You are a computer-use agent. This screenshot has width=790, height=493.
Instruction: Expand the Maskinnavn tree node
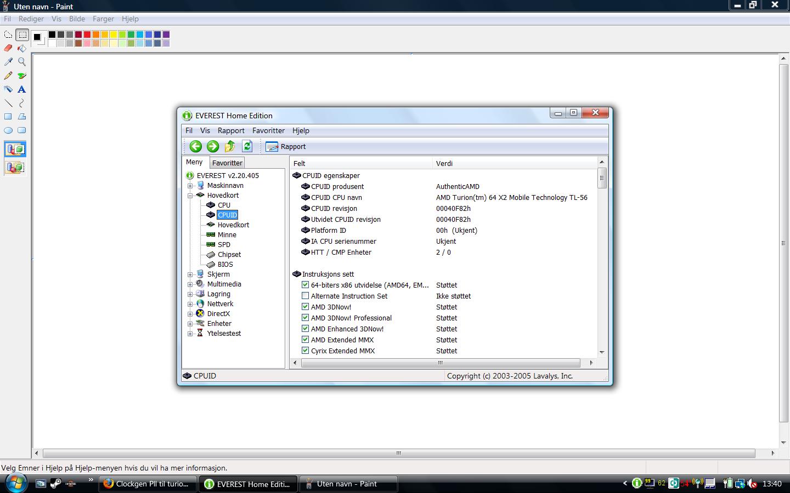click(x=190, y=186)
